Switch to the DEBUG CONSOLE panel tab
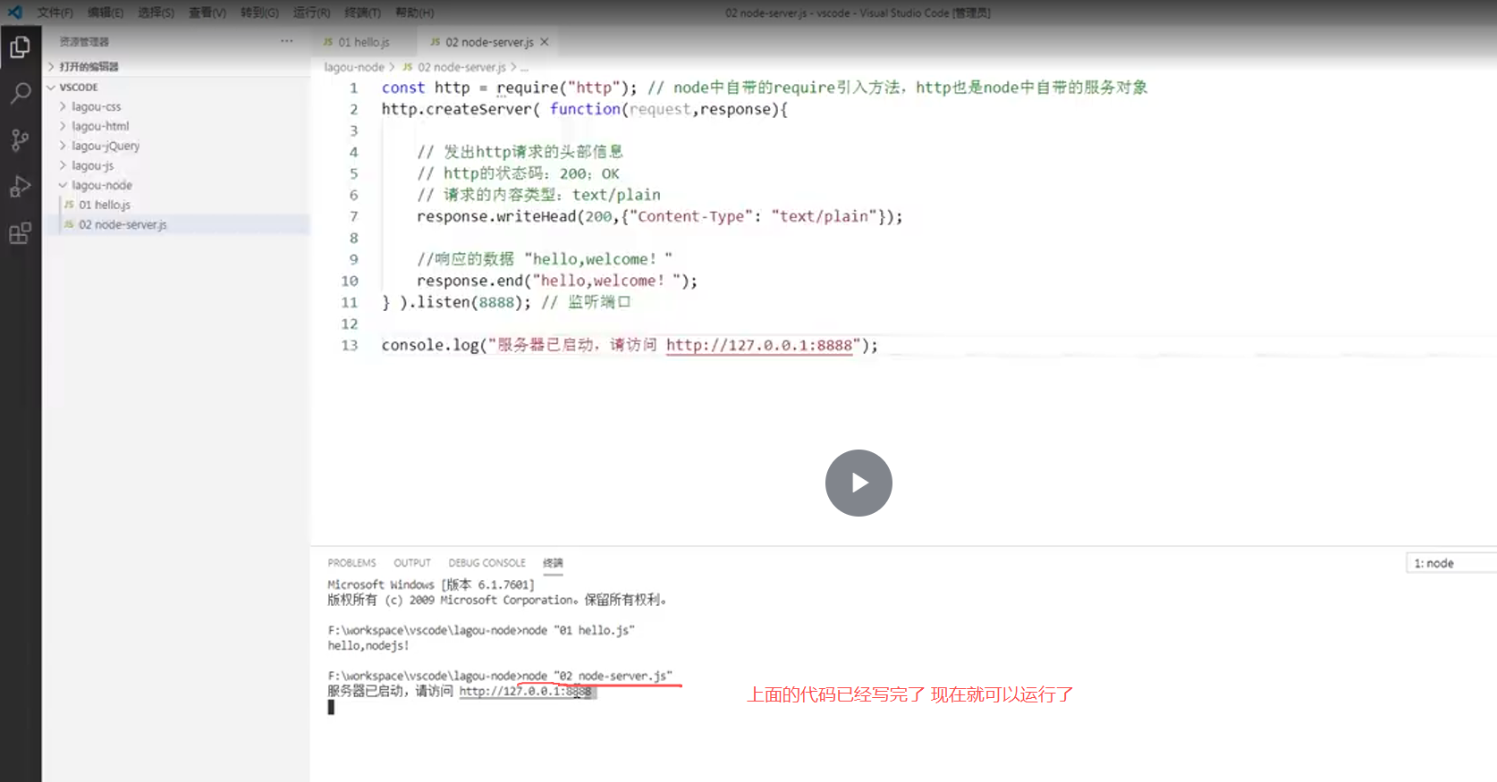This screenshot has height=782, width=1497. pos(487,563)
